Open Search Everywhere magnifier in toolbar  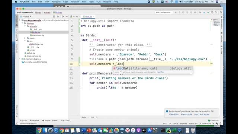point(221,12)
